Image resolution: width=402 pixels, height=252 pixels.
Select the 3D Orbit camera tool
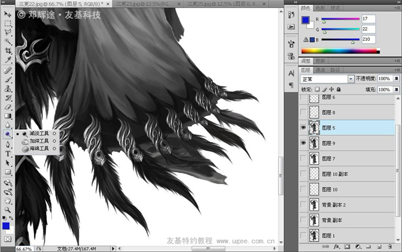[7, 192]
